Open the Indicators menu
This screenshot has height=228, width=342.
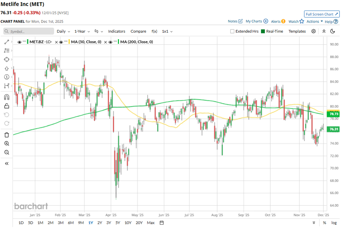116,31
